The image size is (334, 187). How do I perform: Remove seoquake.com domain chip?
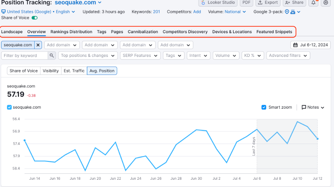pos(38,45)
